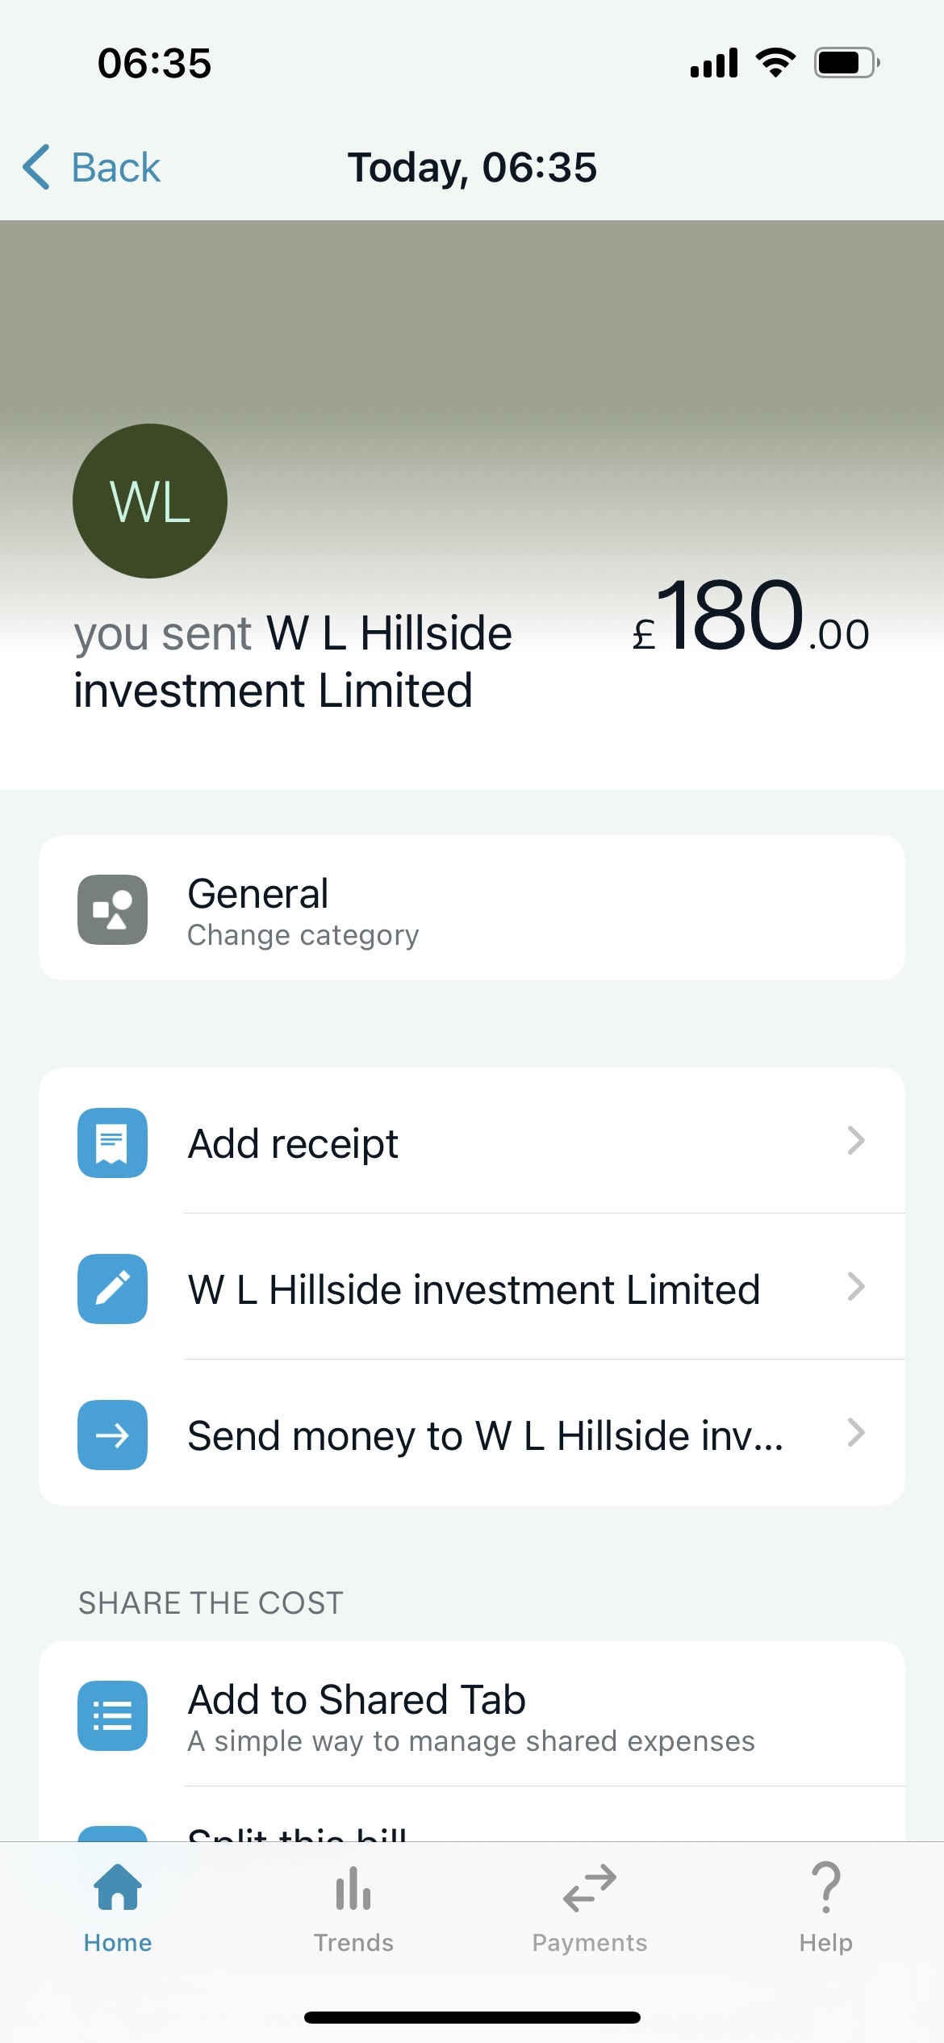
Task: Tap the Send money row chevron
Action: [x=856, y=1433]
